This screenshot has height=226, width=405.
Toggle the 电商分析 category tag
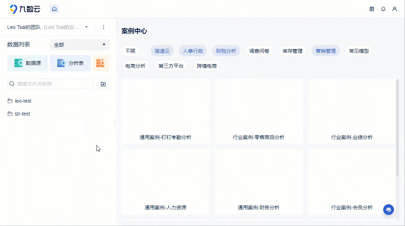click(135, 66)
